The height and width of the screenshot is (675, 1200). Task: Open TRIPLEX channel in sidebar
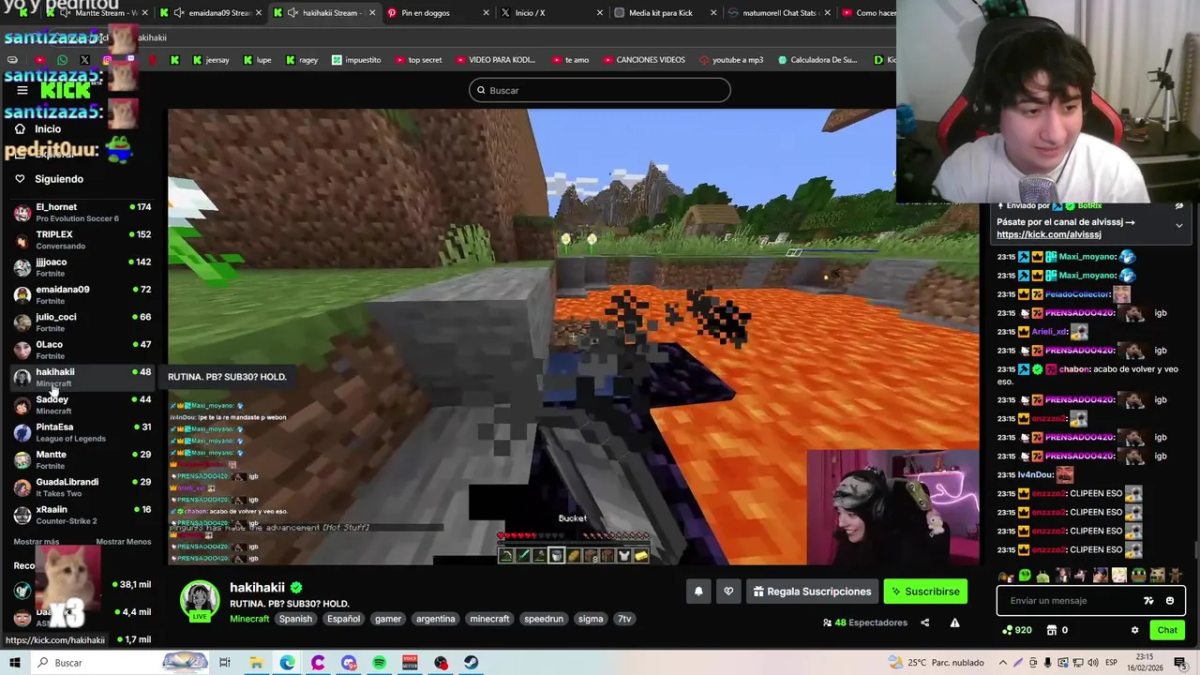click(x=82, y=240)
